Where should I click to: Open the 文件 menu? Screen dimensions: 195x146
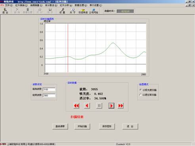[9, 5]
